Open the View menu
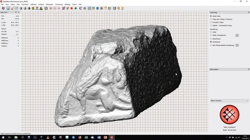Viewport: 250px width, 140px height. [x=7, y=4]
